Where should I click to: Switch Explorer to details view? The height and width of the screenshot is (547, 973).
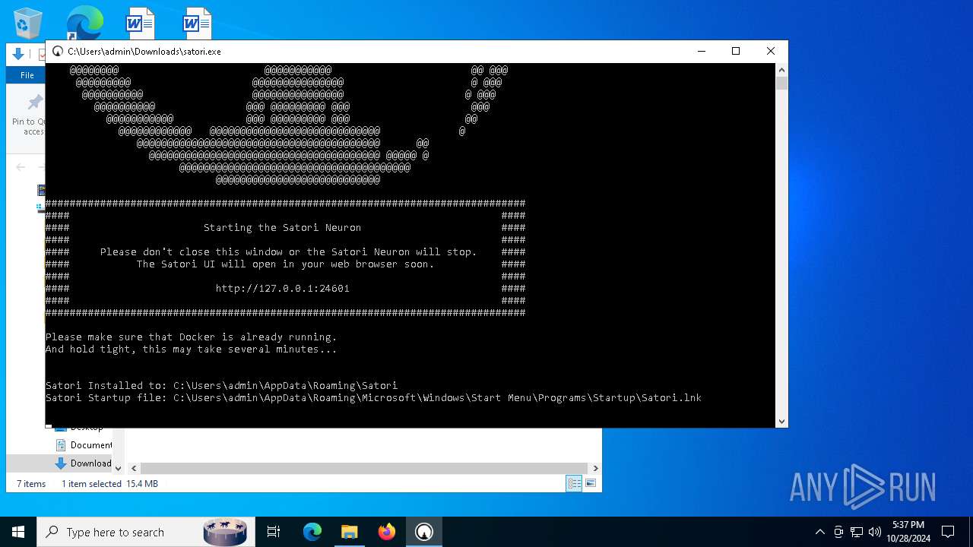[x=574, y=483]
